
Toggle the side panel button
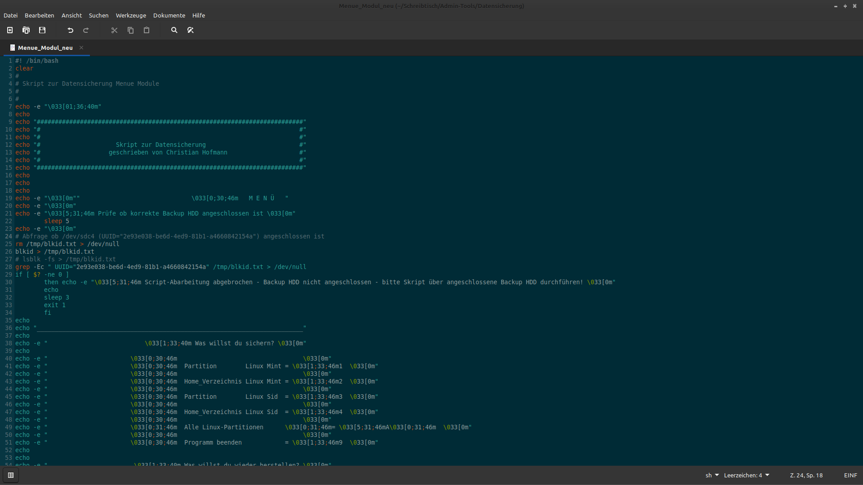(x=11, y=475)
